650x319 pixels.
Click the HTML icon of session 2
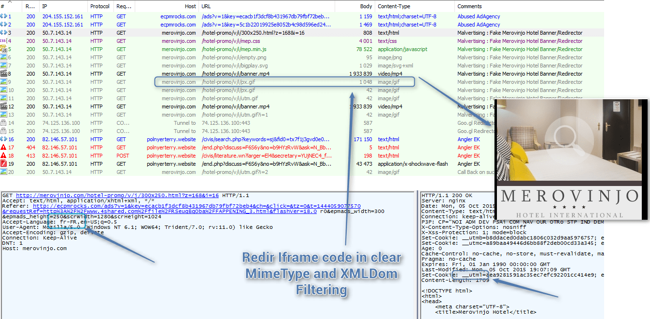3,25
